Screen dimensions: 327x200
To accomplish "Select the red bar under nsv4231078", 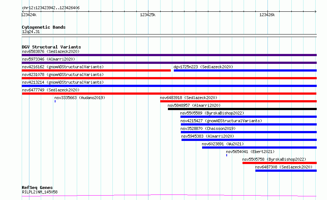I will click(x=169, y=78).
